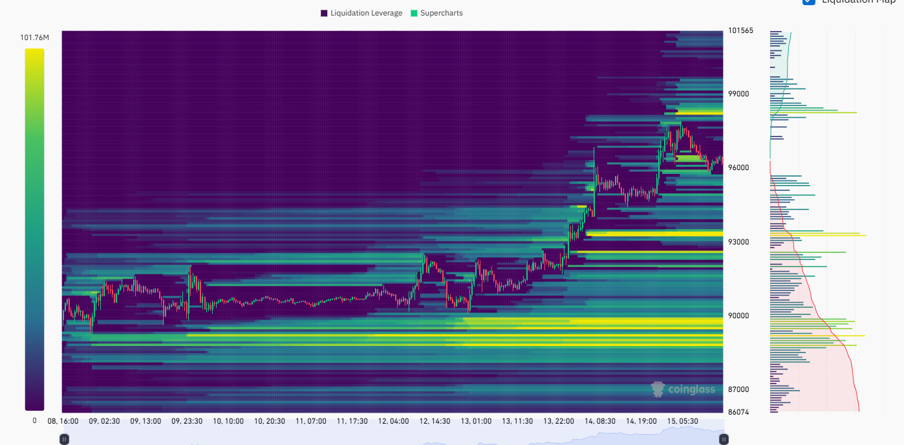Click the 99000 price axis label

pyautogui.click(x=738, y=94)
